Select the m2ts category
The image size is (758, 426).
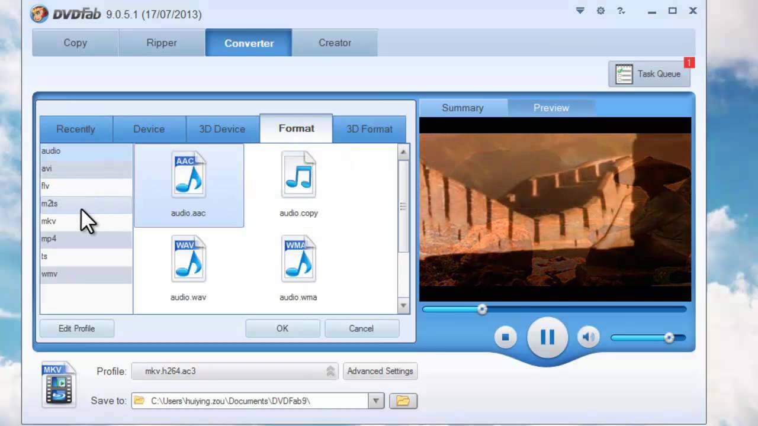click(x=86, y=204)
